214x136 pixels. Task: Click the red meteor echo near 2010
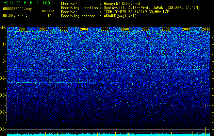pos(205,106)
